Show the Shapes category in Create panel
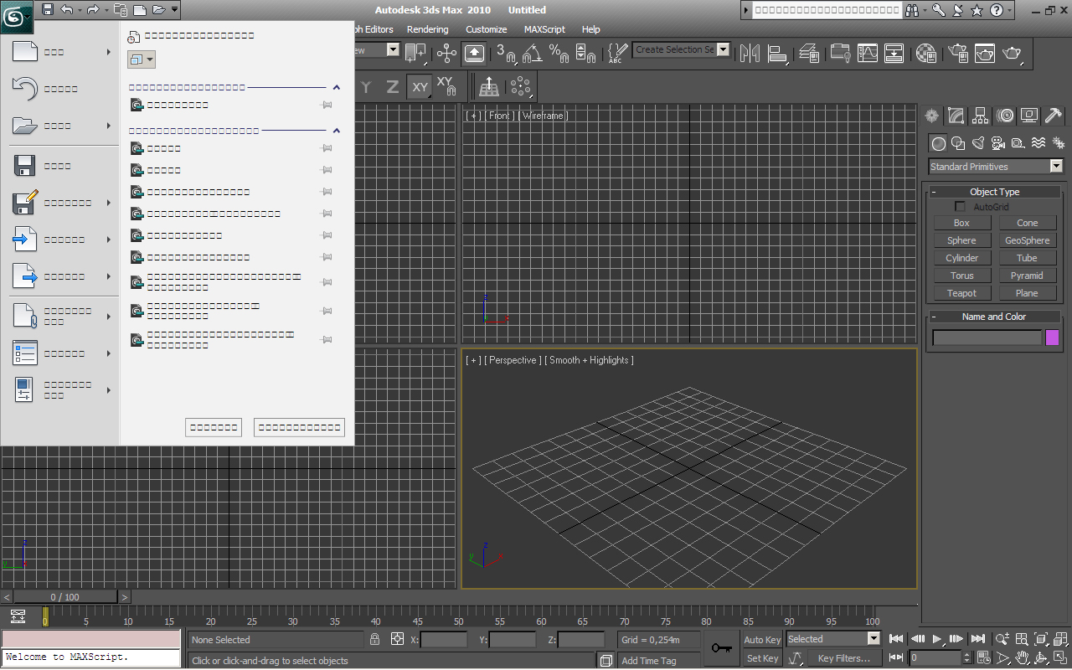Image resolution: width=1072 pixels, height=670 pixels. click(958, 143)
